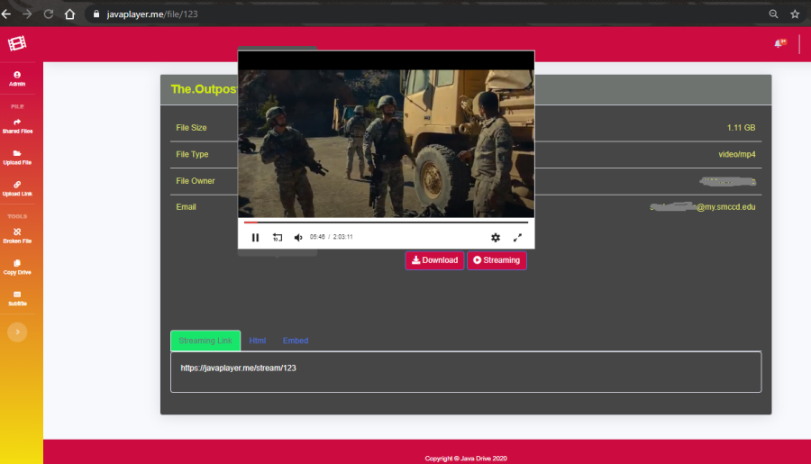Click the address bar URL javaplayer.me/file/123
Image resolution: width=811 pixels, height=464 pixels.
[152, 14]
